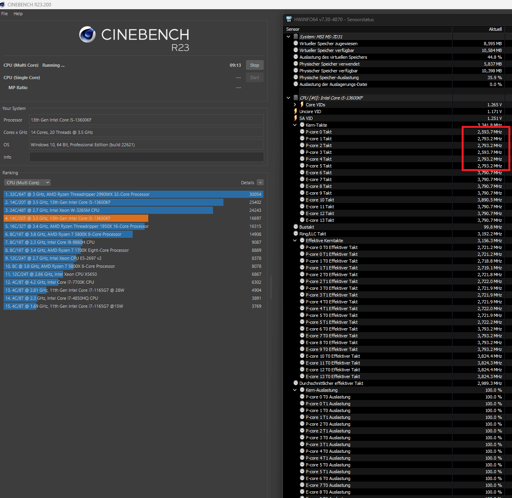The height and width of the screenshot is (498, 512).
Task: Click the icon for P-core 0 T0 Effektiver Takt
Action: coord(302,247)
